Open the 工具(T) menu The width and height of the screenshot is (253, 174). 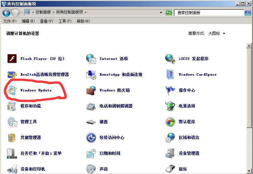[x=65, y=21]
